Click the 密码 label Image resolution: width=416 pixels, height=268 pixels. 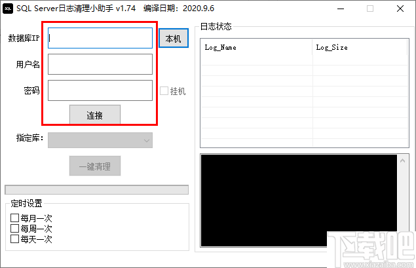31,90
